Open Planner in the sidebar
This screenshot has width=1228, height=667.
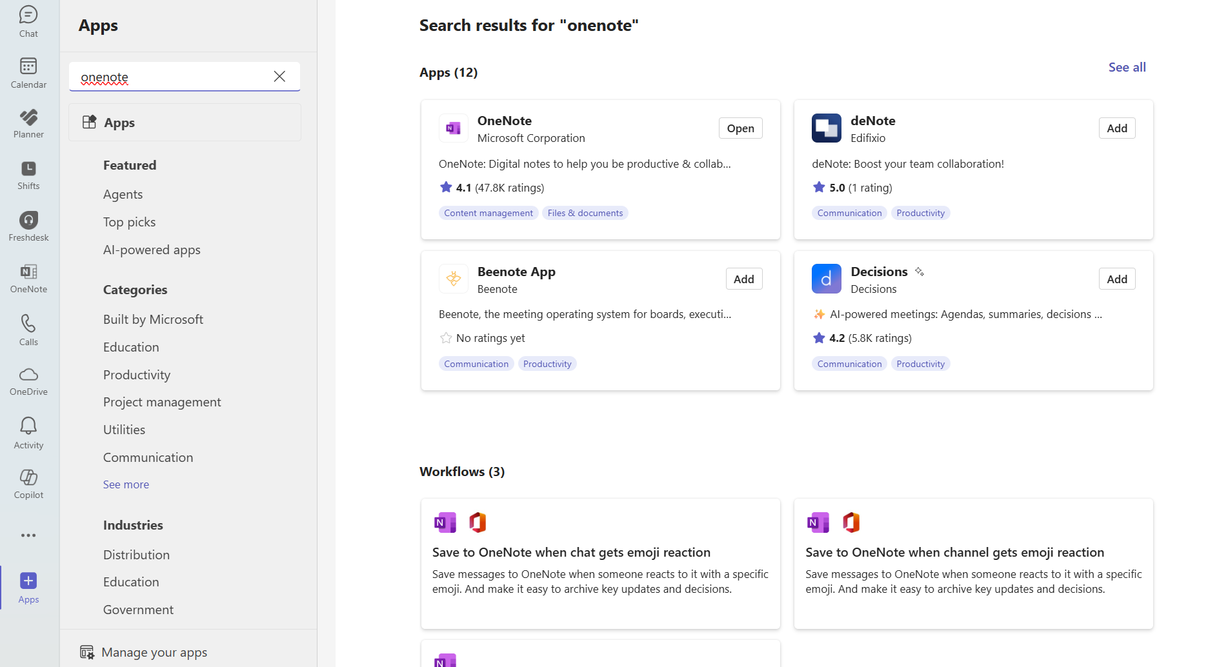click(28, 123)
